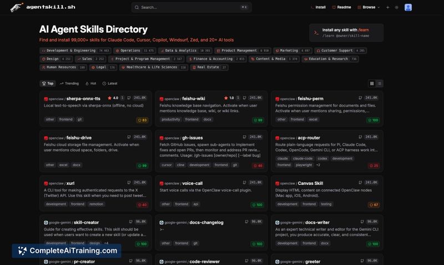
Task: Click the terminal icon in the /learn box
Action: click(316, 33)
